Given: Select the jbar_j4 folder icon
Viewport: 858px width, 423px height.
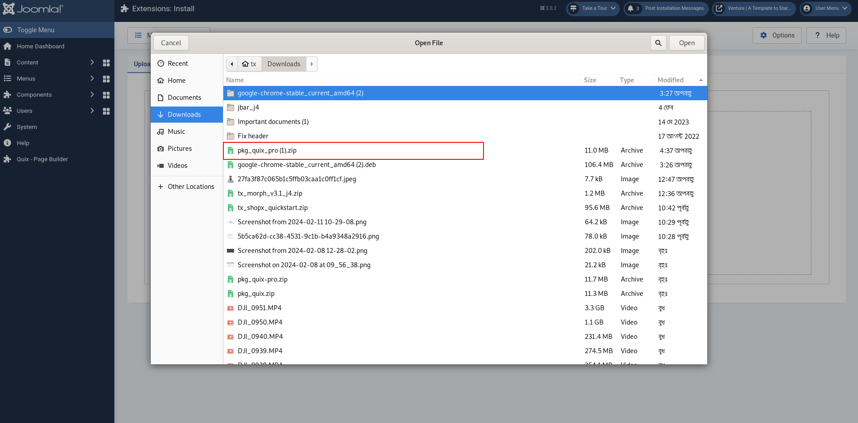Looking at the screenshot, I should (231, 107).
